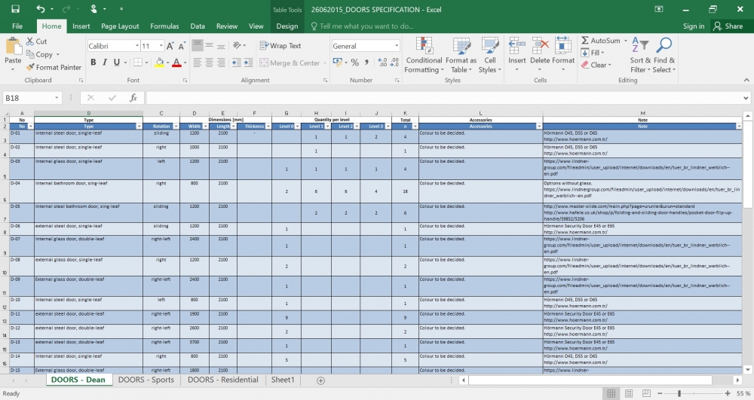Open the Fill dropdown
Screen dimensions: 754x400
click(x=593, y=53)
